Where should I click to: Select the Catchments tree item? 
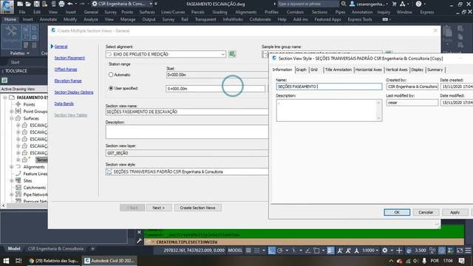[x=35, y=188]
